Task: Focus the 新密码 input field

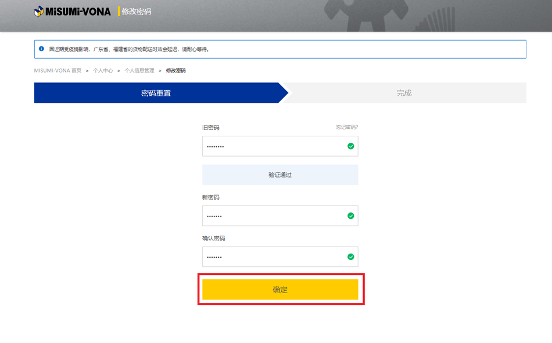Action: (273, 216)
